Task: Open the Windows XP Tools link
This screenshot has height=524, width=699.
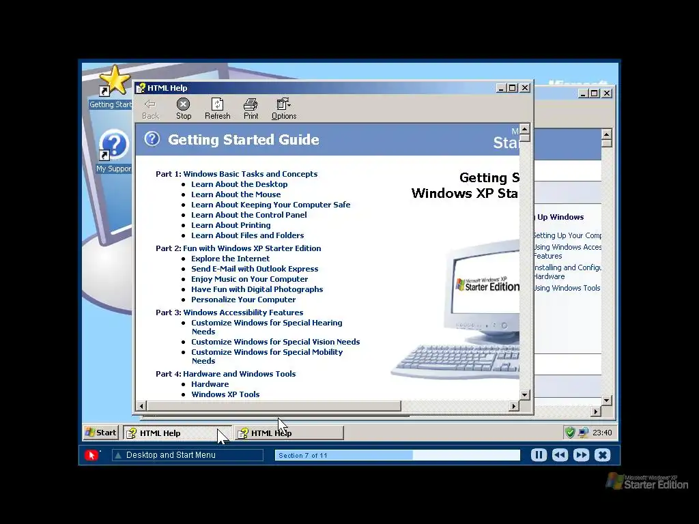Action: (225, 394)
